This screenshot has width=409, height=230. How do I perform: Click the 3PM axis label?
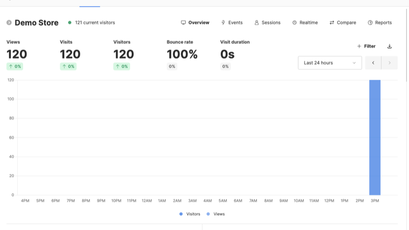point(375,201)
